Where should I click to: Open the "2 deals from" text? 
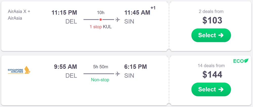tap(211, 11)
